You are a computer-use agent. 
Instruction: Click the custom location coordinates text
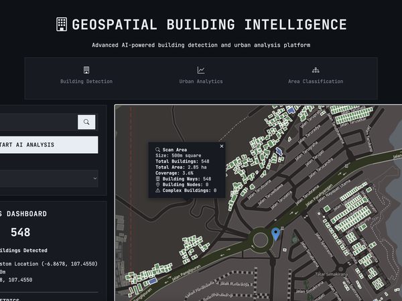tap(49, 264)
